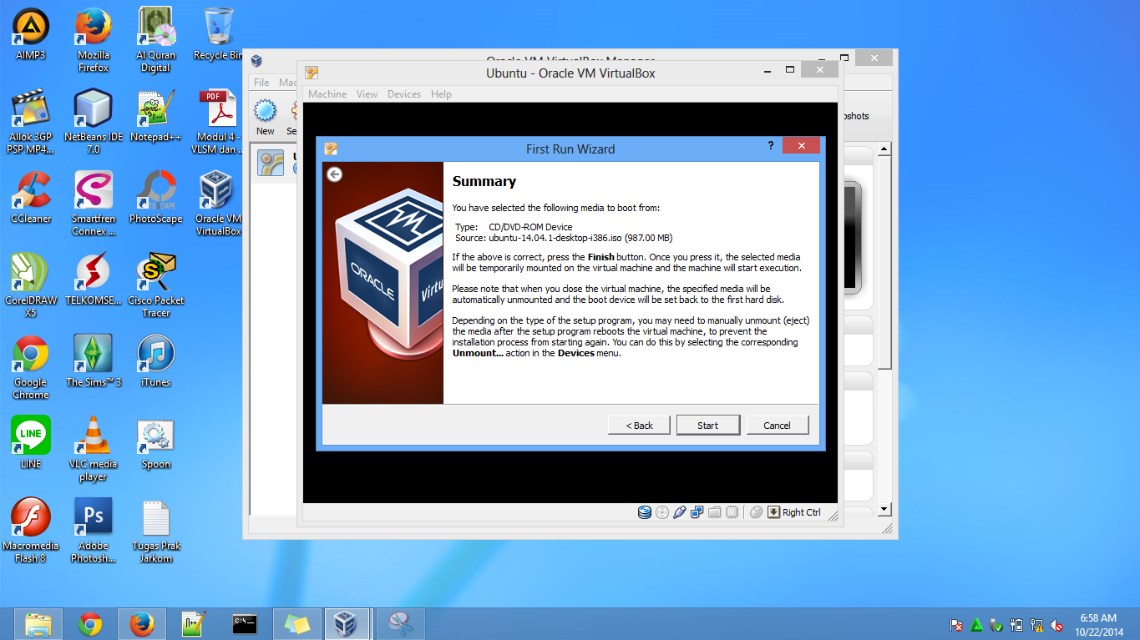Open File menu in VirtualBox Manager
The image size is (1140, 640).
point(261,83)
